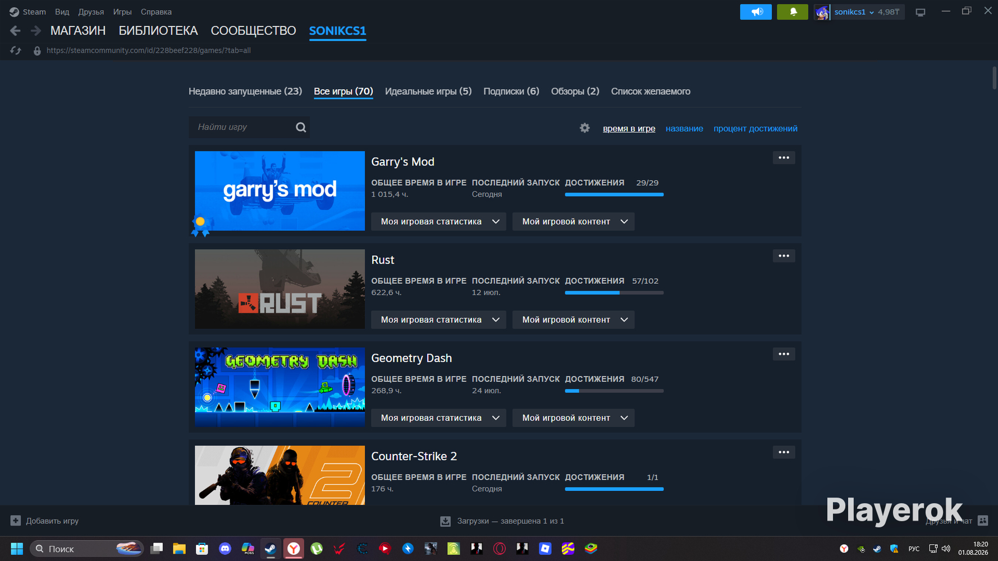Open the three-dot menu for Geometry Dash
The image size is (998, 561).
(784, 354)
